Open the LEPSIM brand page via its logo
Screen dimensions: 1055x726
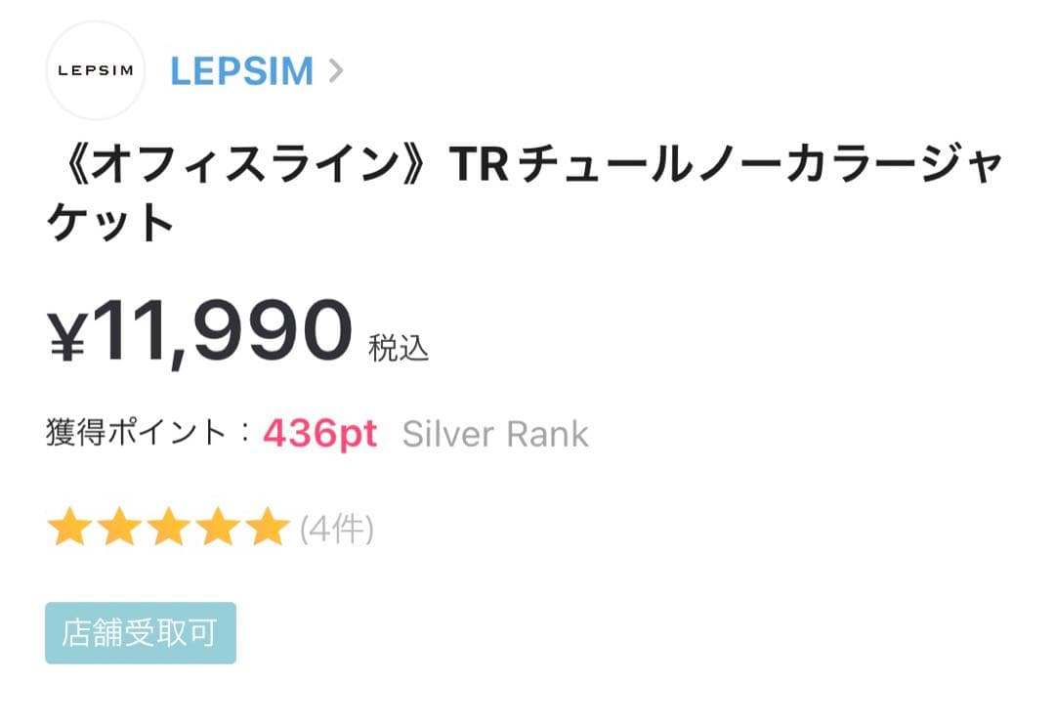pos(95,70)
